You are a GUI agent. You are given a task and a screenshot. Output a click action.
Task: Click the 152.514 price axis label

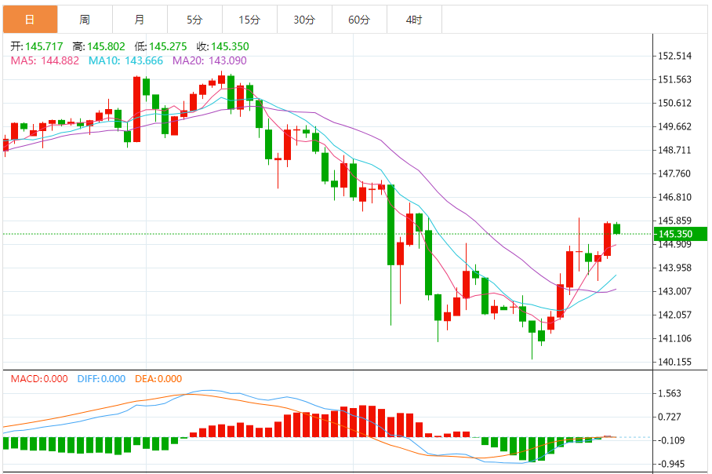(675, 56)
